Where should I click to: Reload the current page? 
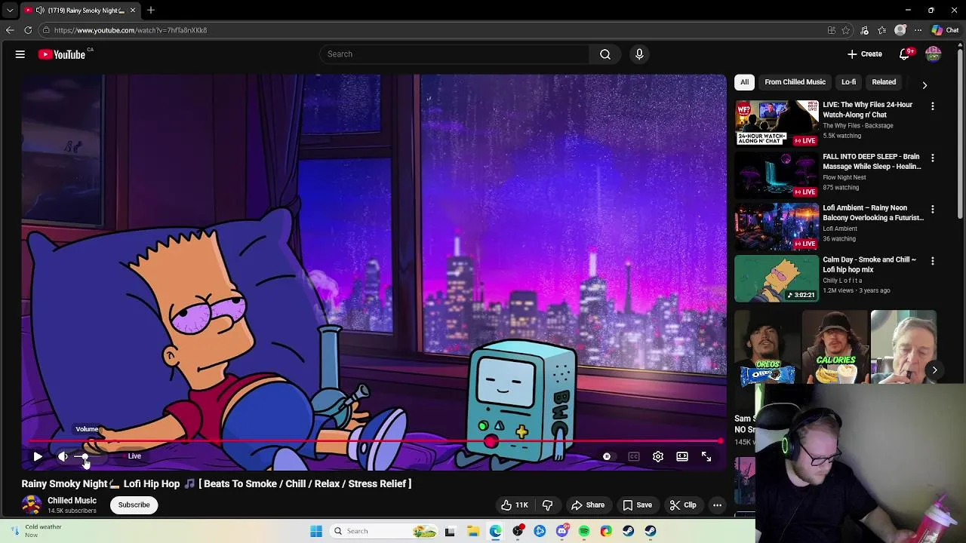point(28,30)
